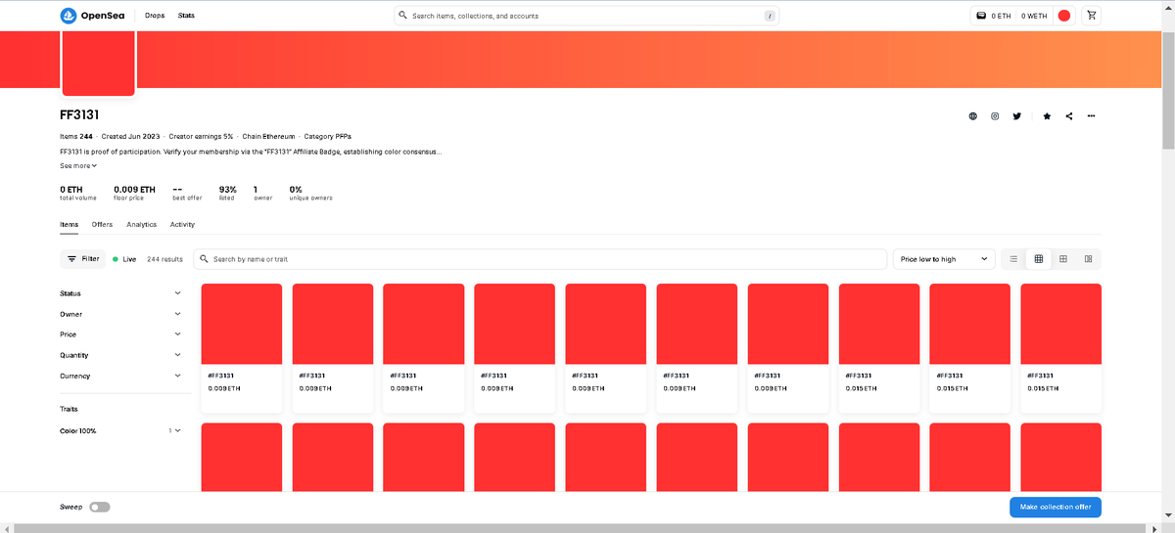Click the Category PFPs text
The width and height of the screenshot is (1175, 533).
(328, 137)
